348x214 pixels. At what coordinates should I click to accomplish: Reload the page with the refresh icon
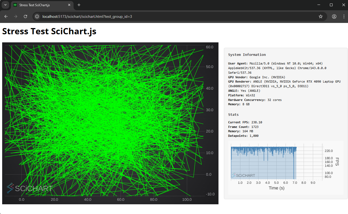pos(25,16)
